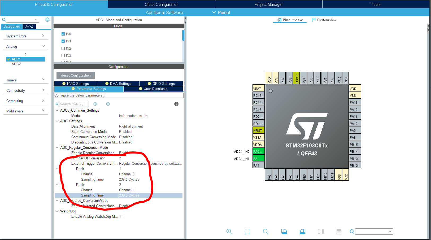Open the category search dropdown
This screenshot has height=240, width=431.
(x=36, y=20)
